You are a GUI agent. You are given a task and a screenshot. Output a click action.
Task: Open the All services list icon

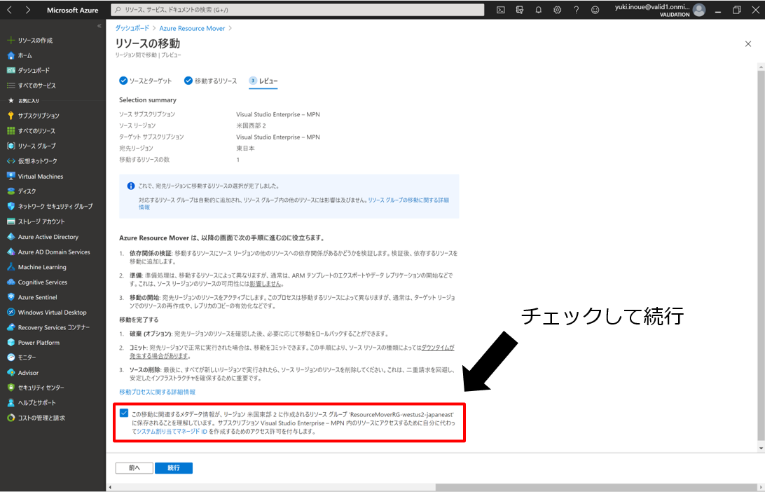click(11, 86)
